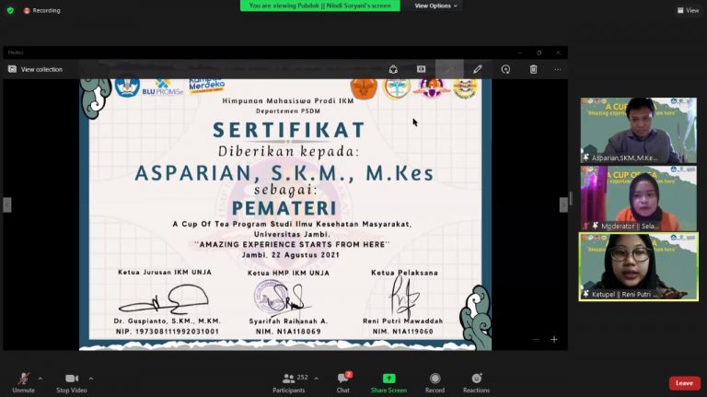This screenshot has width=707, height=397.
Task: Zoom out with the minus button in Photos
Action: (x=535, y=339)
